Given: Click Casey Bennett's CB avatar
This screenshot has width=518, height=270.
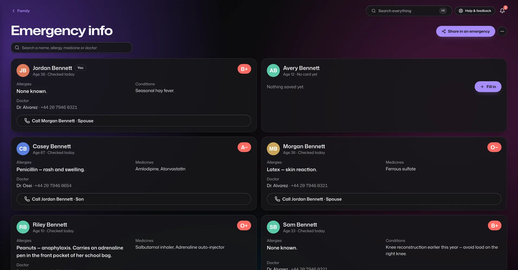Looking at the screenshot, I should (23, 149).
